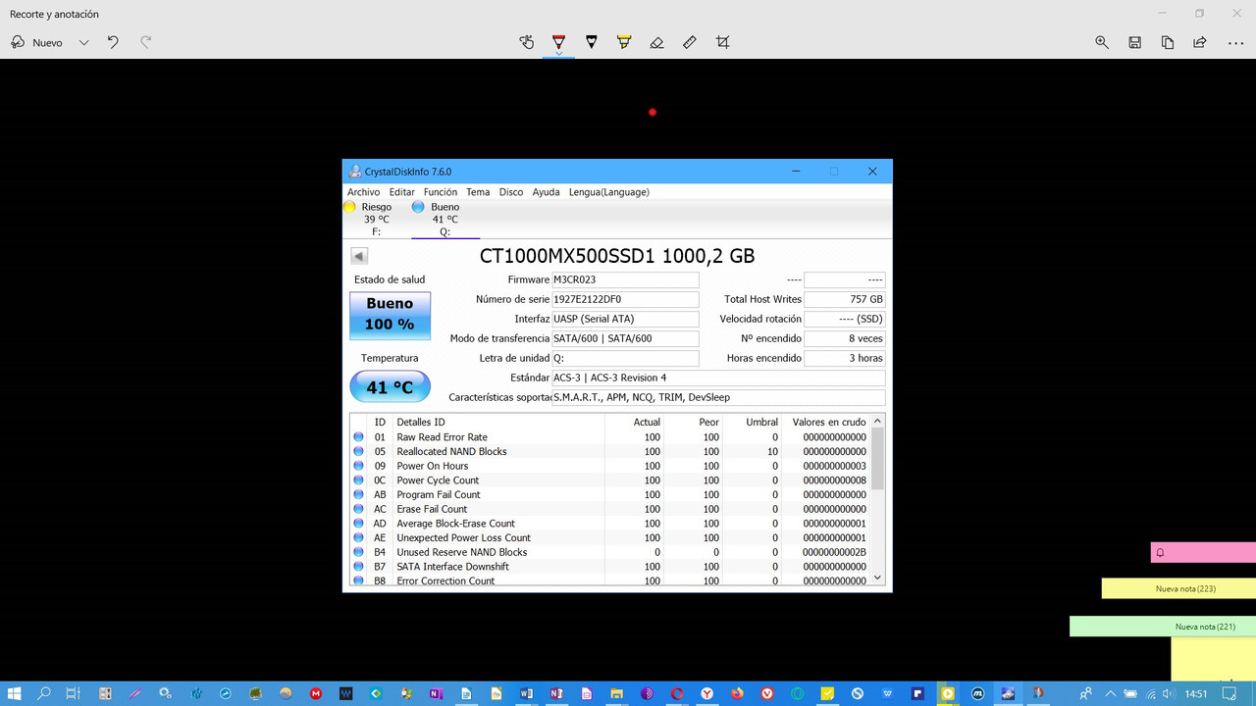Screen dimensions: 1256x706
Task: Select the Erase Fail Count row
Action: click(x=609, y=509)
